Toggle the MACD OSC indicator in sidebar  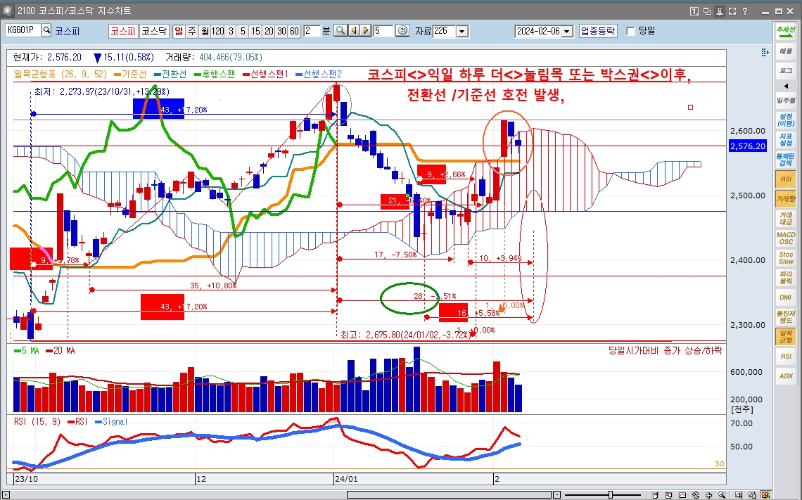tap(786, 238)
